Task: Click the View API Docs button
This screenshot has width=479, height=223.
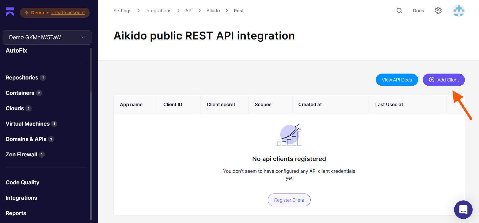Action: click(x=397, y=80)
